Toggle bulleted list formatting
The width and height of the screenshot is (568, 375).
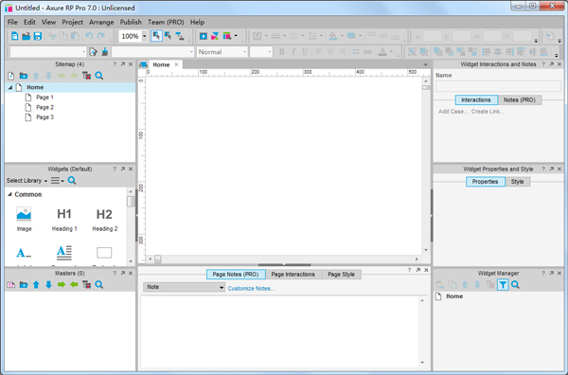click(x=356, y=52)
